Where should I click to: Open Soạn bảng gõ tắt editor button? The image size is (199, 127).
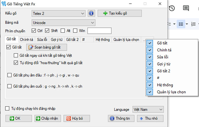tap(47, 47)
